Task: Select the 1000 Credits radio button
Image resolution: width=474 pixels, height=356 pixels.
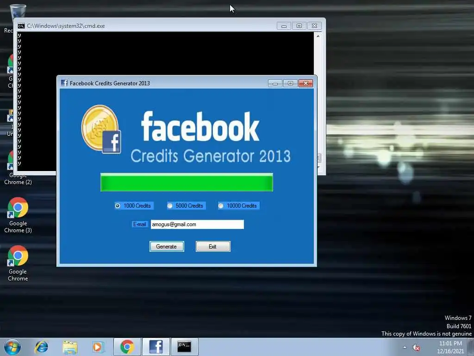Action: click(x=118, y=206)
